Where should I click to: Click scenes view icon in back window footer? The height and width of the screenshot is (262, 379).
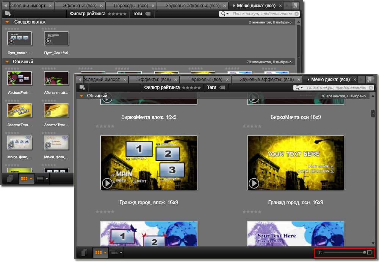[10, 179]
